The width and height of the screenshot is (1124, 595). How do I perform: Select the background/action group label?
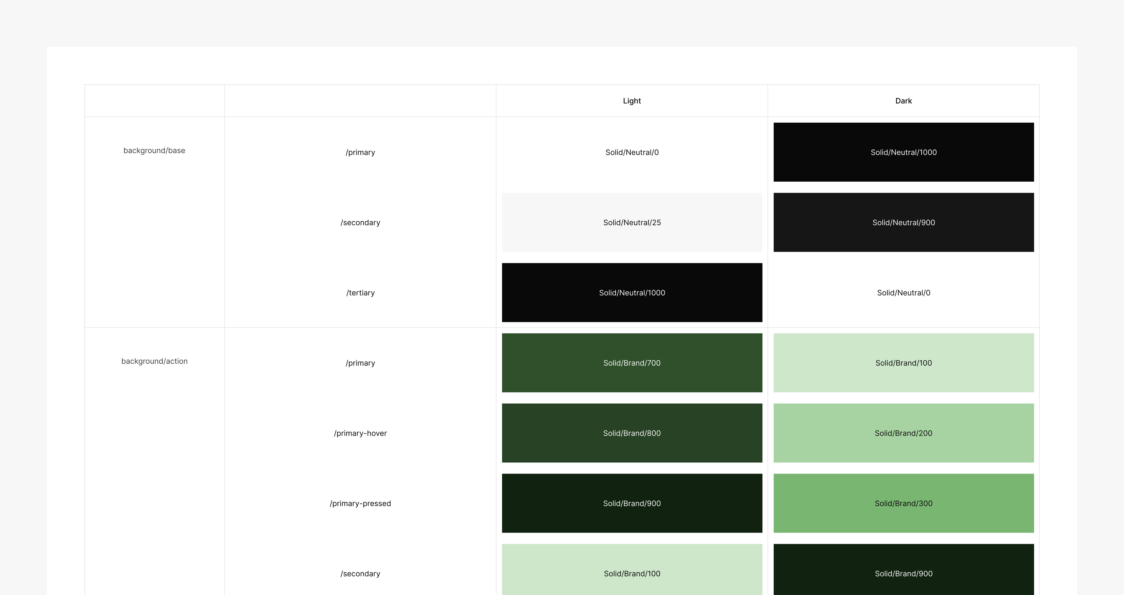tap(154, 361)
